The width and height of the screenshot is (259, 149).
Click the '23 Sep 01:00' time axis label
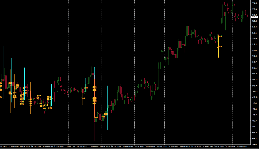[173, 147]
